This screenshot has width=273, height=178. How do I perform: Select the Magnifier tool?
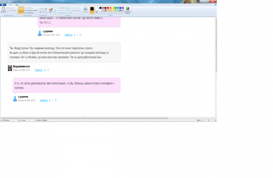pos(46,12)
